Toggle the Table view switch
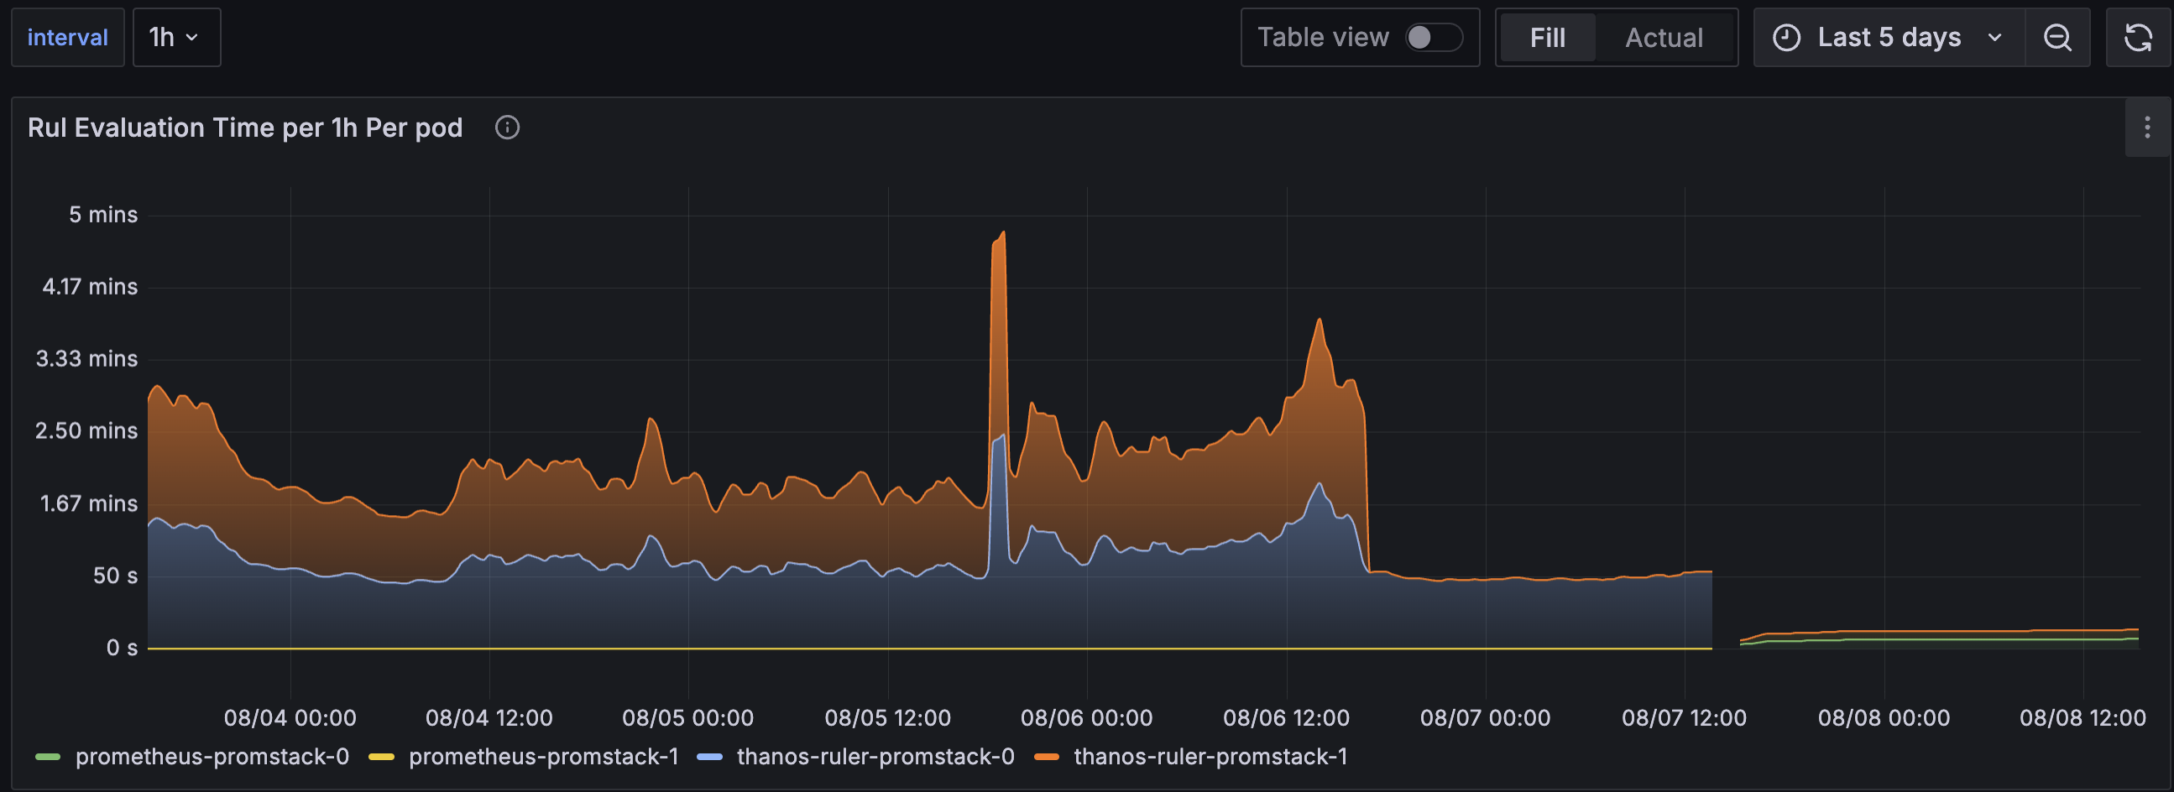Image resolution: width=2174 pixels, height=792 pixels. pos(1433,37)
